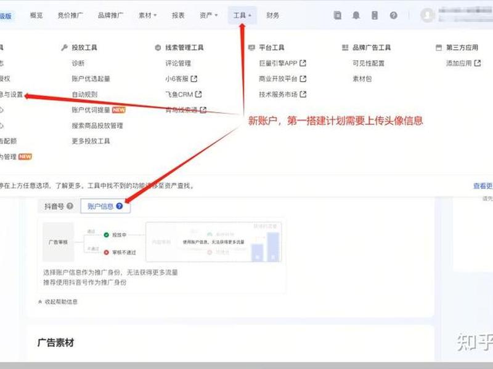
Task: Click the mobile phone icon in the top bar
Action: click(375, 15)
